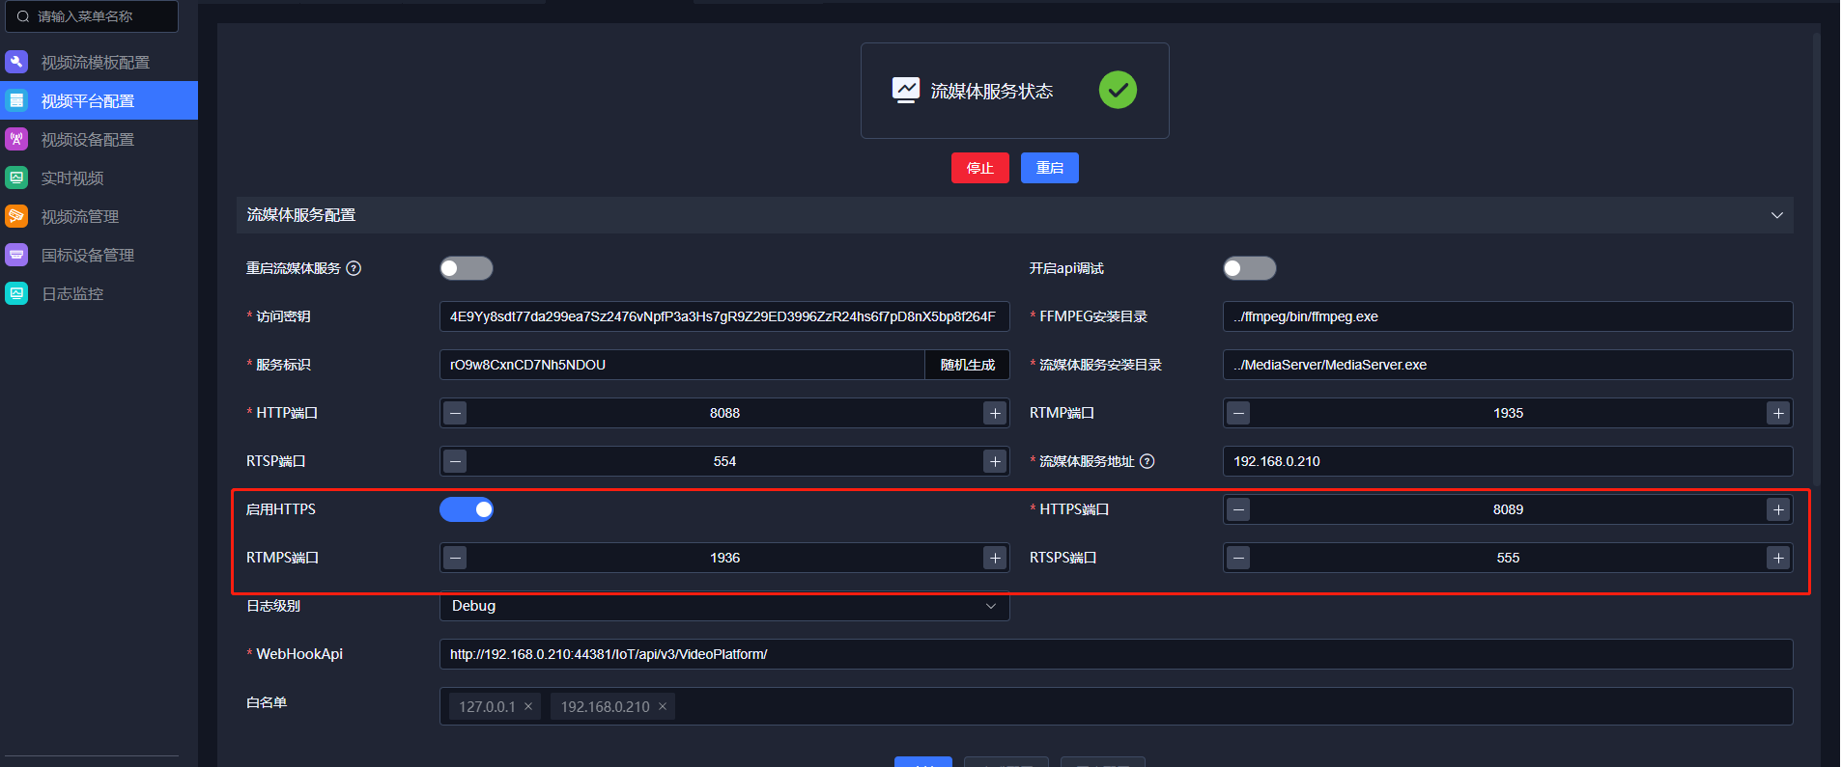Screen dimensions: 1842x767
Task: Click the RTSP端口 value 554
Action: pyautogui.click(x=725, y=461)
